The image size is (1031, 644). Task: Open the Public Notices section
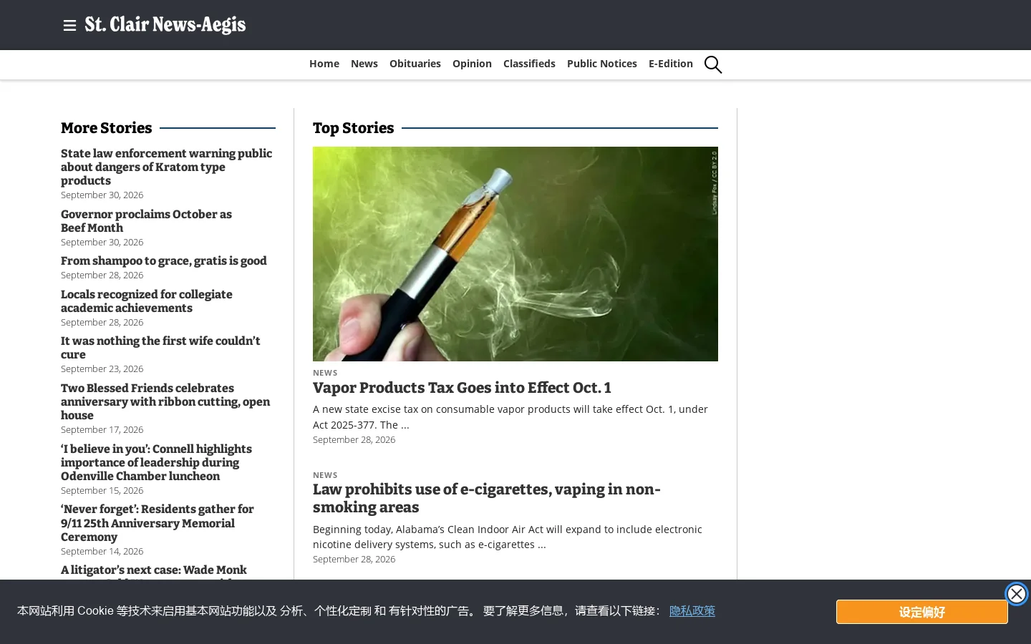pos(602,64)
